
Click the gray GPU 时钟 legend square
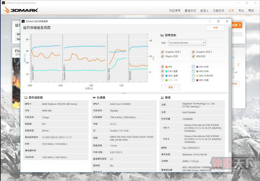tap(197, 71)
